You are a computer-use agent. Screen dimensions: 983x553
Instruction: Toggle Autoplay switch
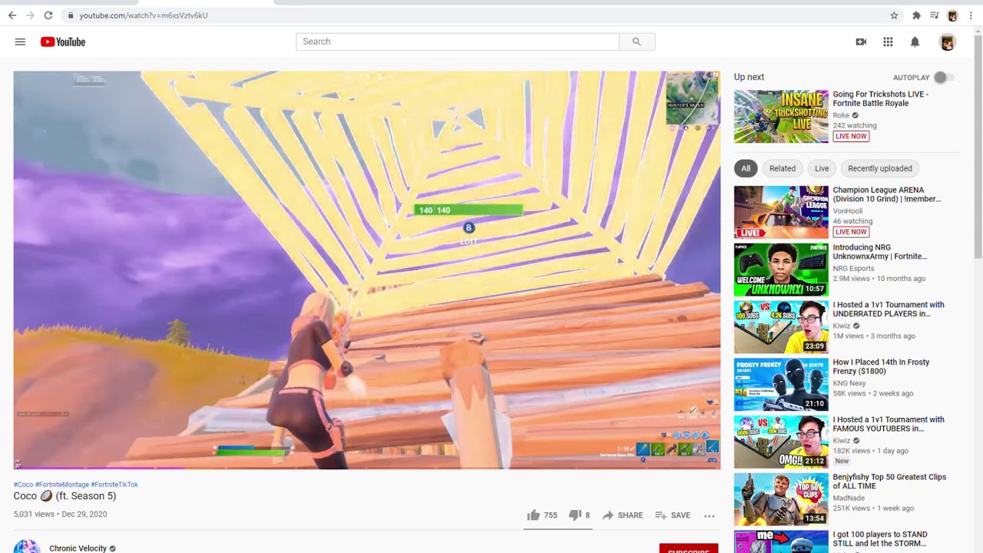point(943,78)
